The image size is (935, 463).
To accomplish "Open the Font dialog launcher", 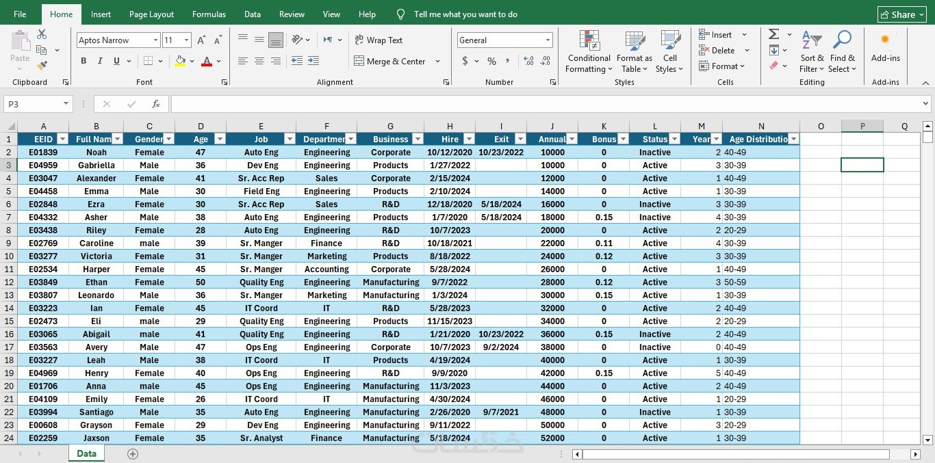I will [x=225, y=82].
